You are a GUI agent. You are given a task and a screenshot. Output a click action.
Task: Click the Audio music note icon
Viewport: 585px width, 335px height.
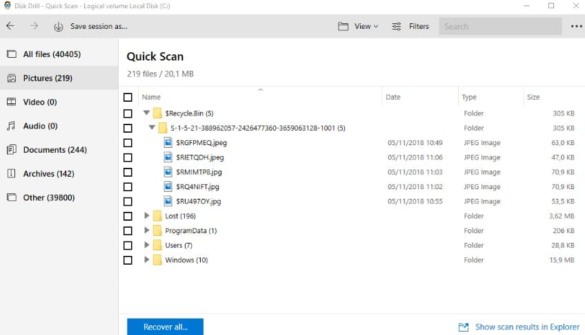[12, 126]
